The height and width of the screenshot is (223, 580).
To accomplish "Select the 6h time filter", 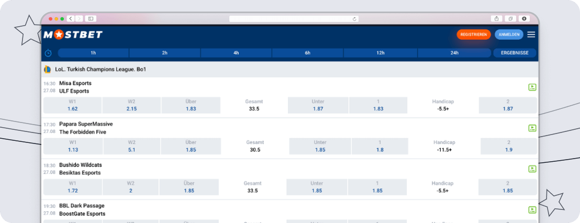I will click(307, 53).
